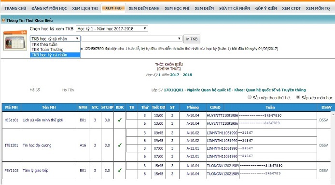
Task: Open the semester dropdown Học kỳ 1 2017-2018
Action: (x=112, y=28)
